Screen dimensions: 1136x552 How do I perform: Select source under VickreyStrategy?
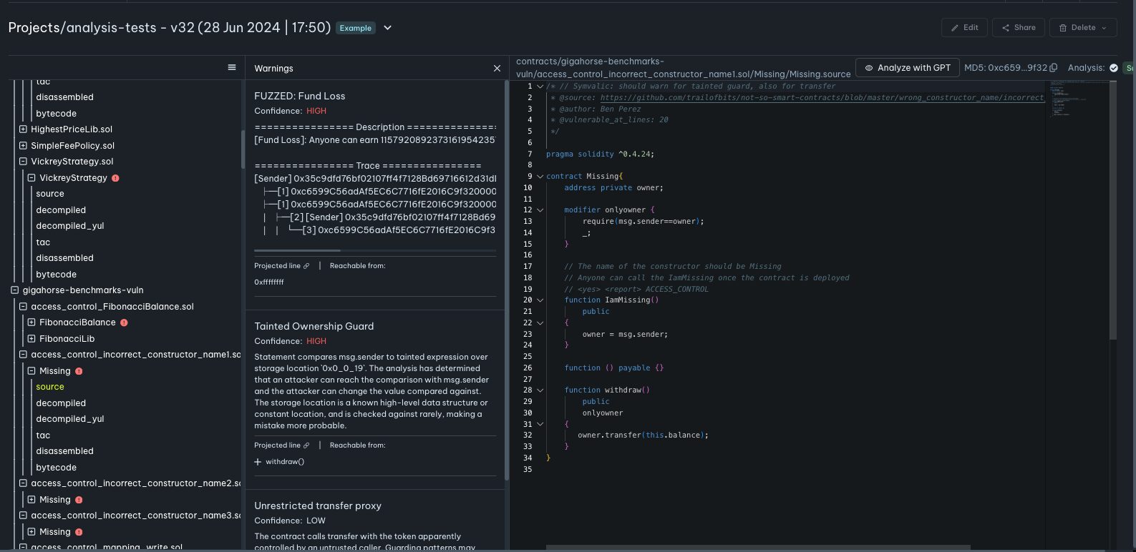50,194
